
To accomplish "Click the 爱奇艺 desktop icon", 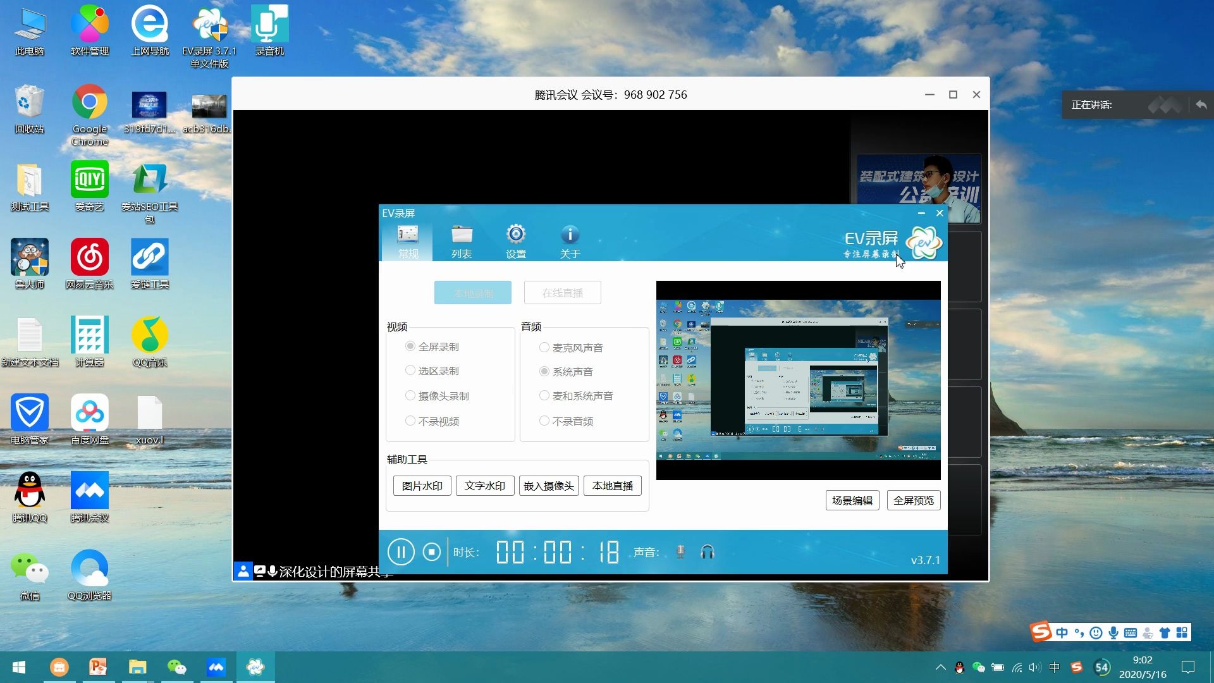I will tap(90, 187).
